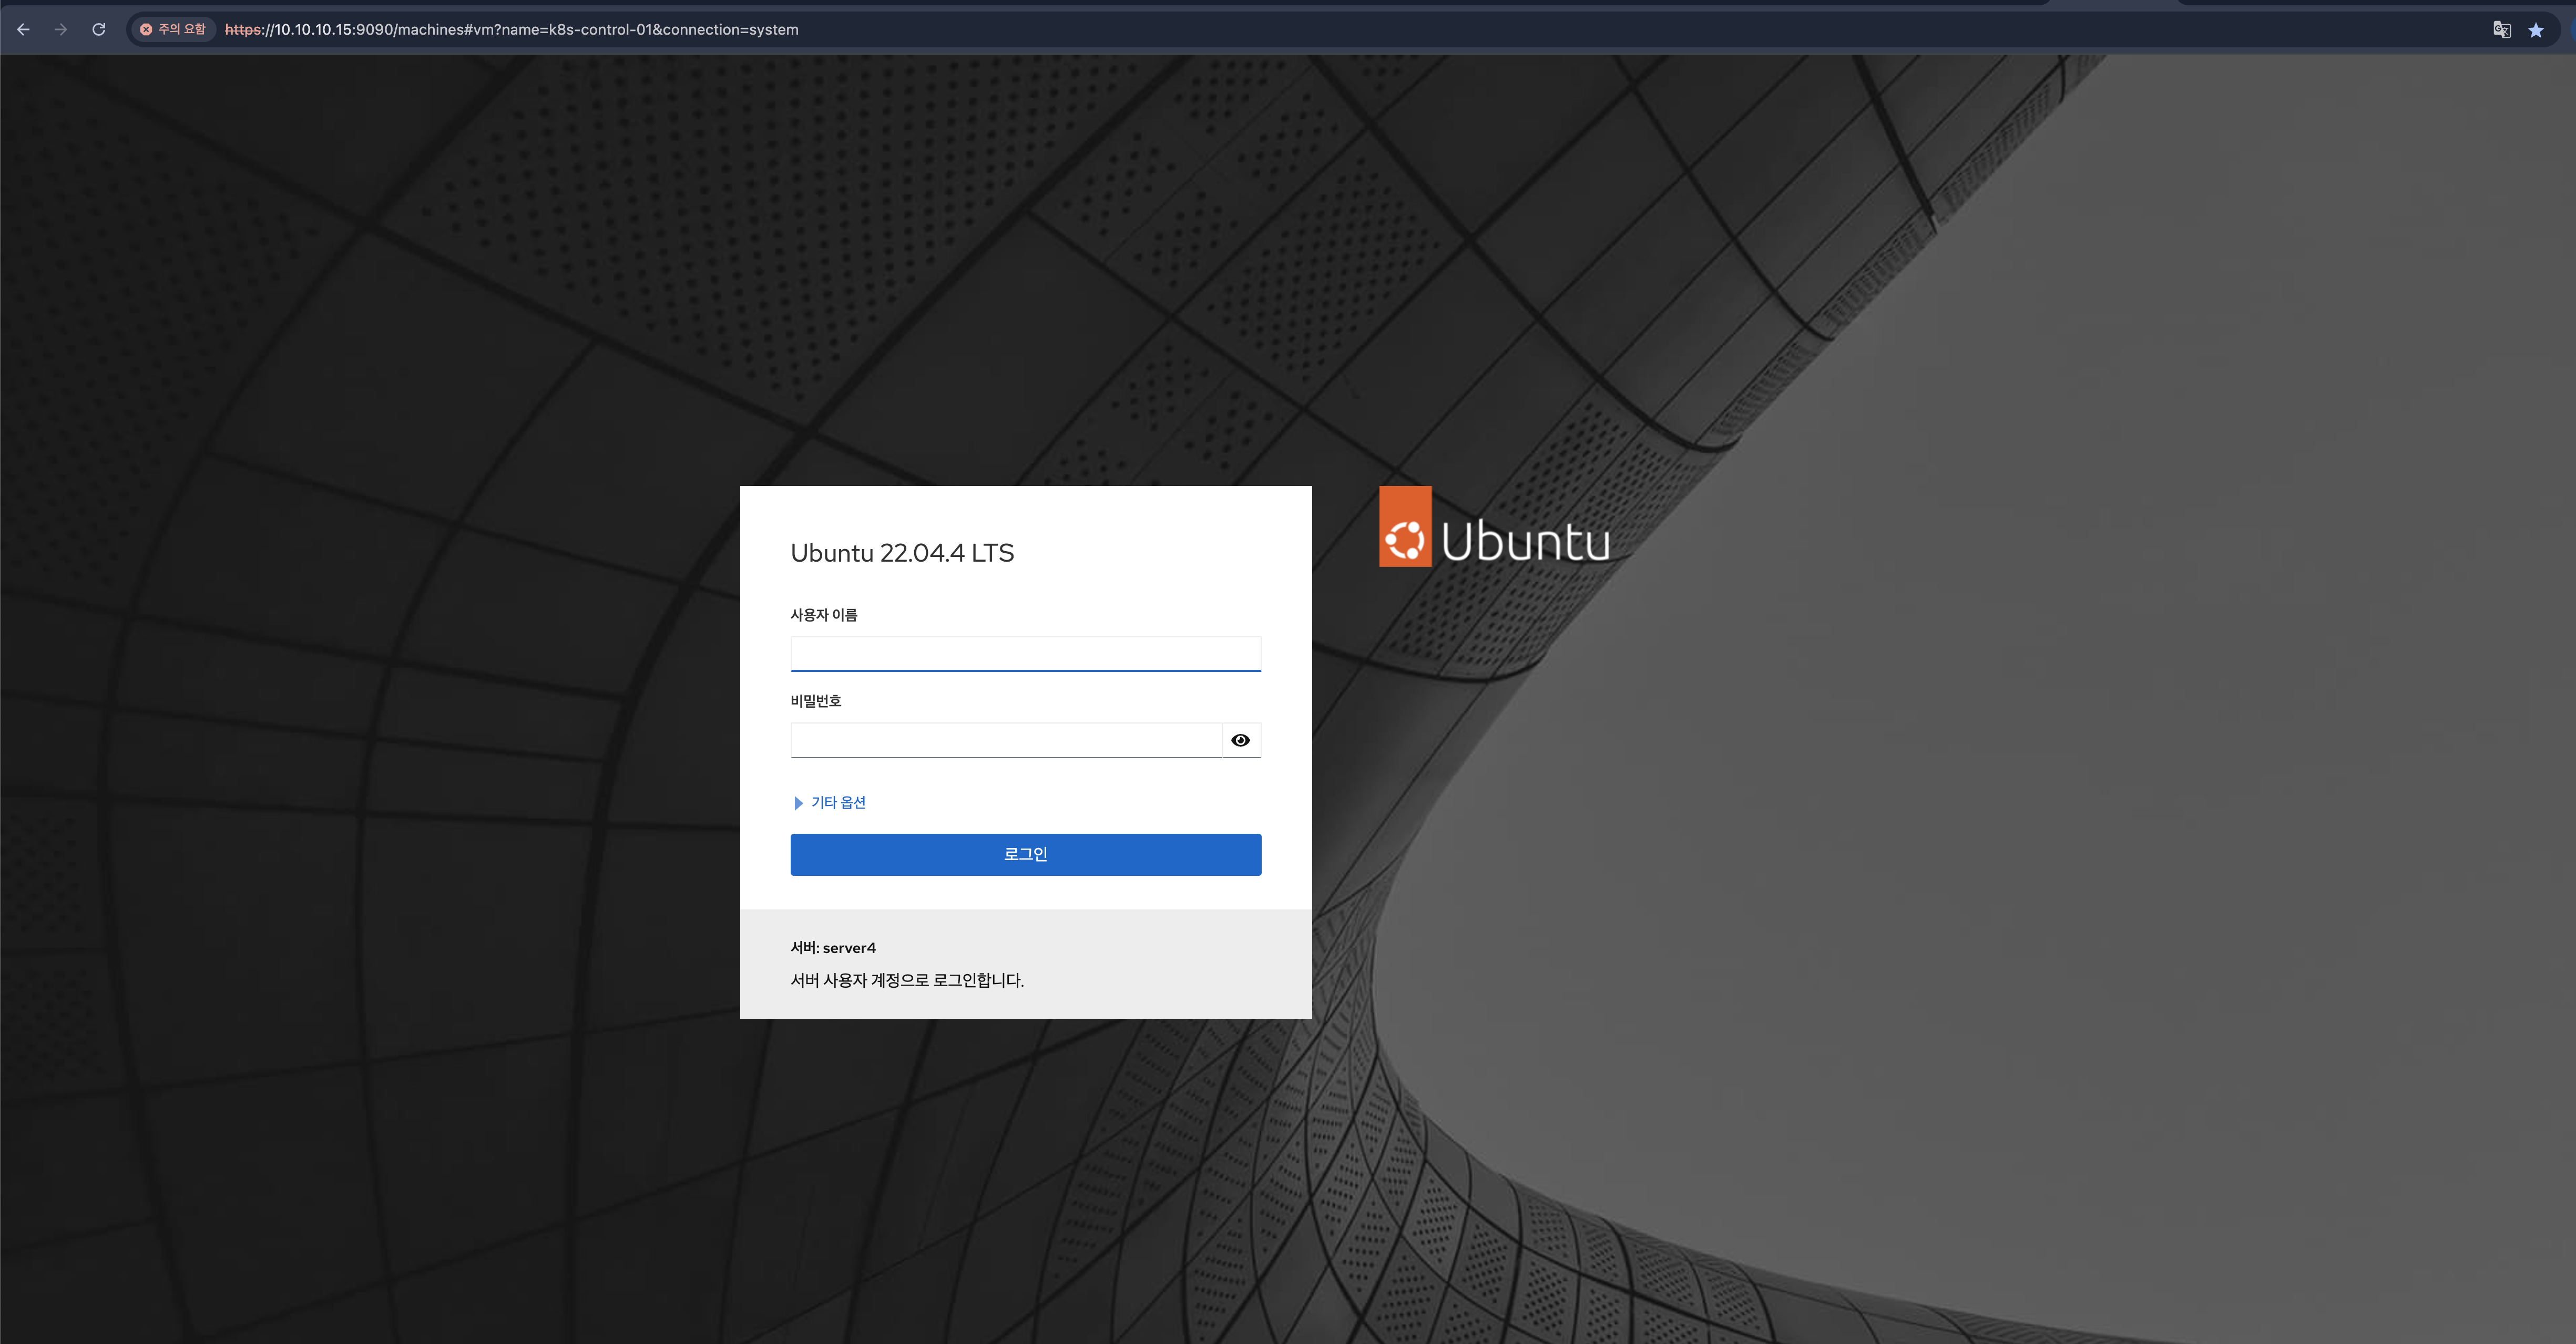Expand the 기타 옵션 disclosure triangle
Image resolution: width=2576 pixels, height=1344 pixels.
tap(798, 803)
